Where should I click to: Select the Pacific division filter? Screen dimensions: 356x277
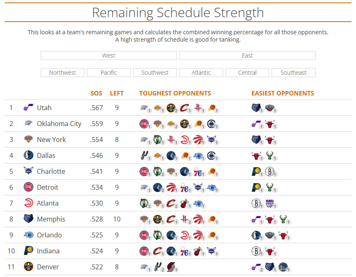coord(108,73)
